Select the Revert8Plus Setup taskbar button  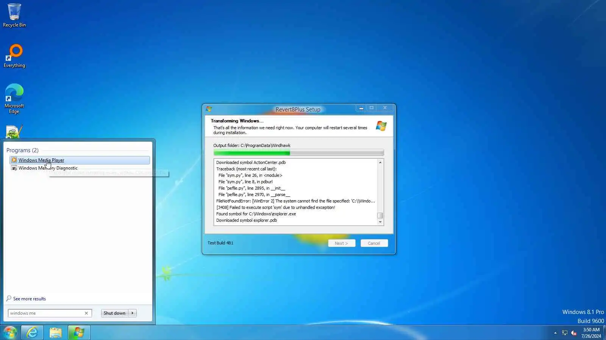click(79, 332)
